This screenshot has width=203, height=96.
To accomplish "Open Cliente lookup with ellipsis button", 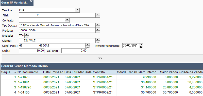I will click(x=98, y=42).
